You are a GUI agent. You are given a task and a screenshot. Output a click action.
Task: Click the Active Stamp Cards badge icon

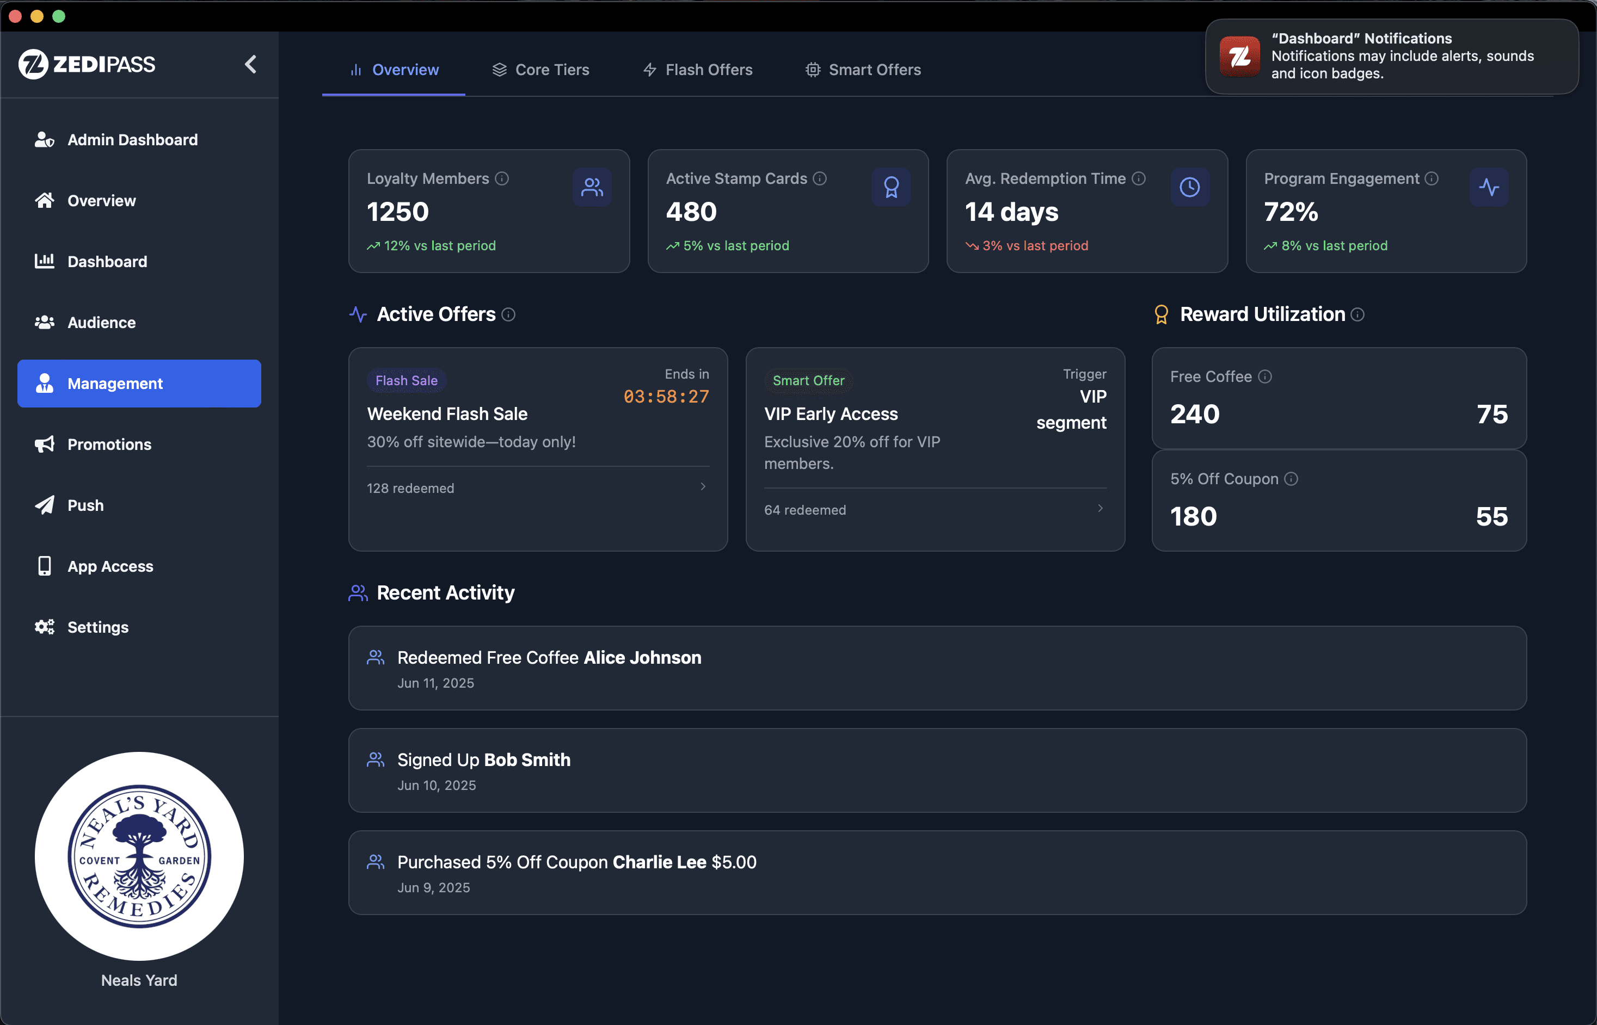pyautogui.click(x=890, y=187)
